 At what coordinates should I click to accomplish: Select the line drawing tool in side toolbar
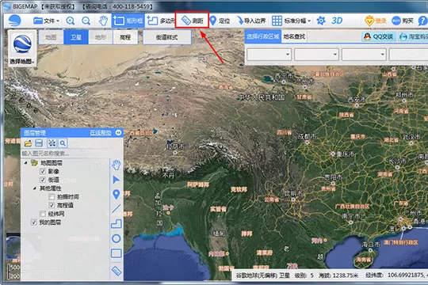pyautogui.click(x=117, y=209)
